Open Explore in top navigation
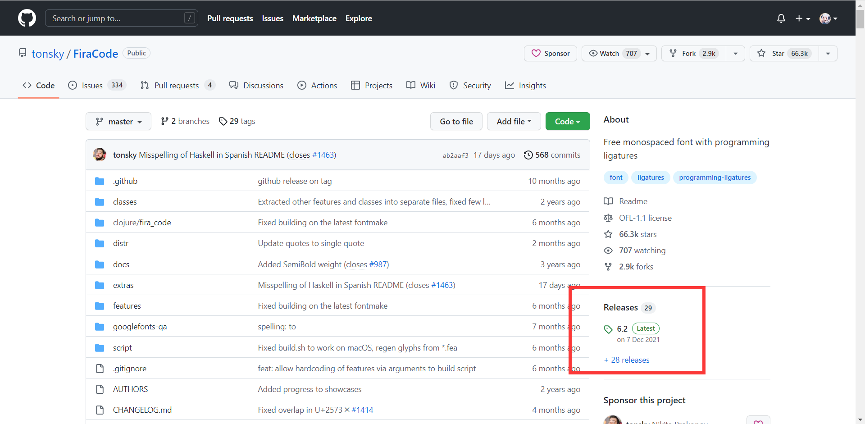Screen dimensions: 865x424 click(x=359, y=18)
